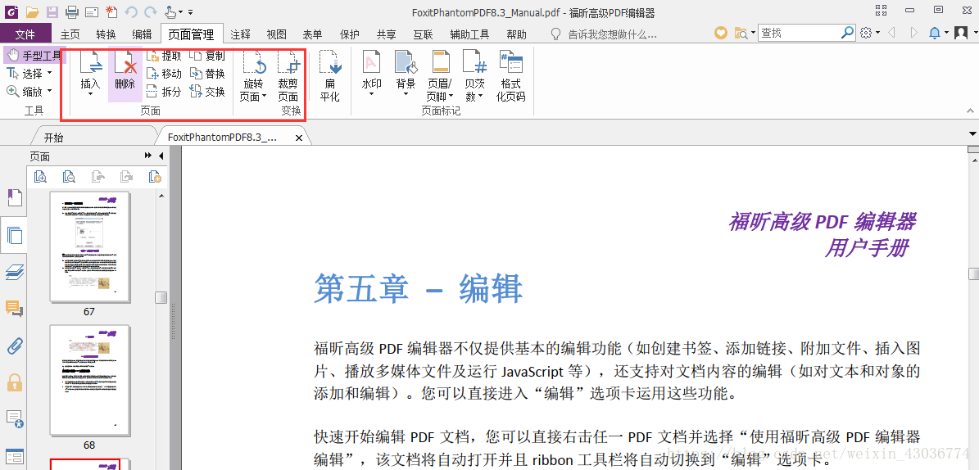Switch to the View (视图) ribbon tab

tap(276, 34)
